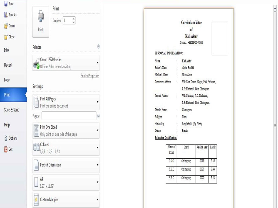The height and width of the screenshot is (208, 278).
Task: Expand the A4 paper size dropdown
Action: pos(98,182)
